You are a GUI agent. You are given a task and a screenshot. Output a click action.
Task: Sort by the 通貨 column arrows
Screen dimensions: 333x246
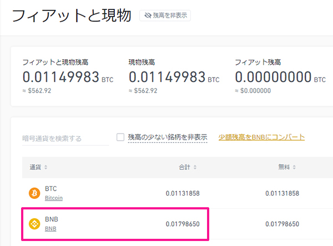(x=46, y=167)
